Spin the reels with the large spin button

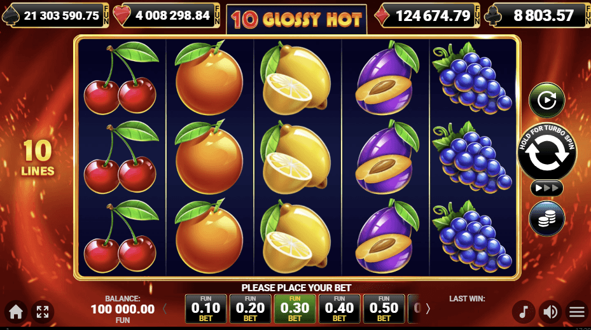coord(546,152)
